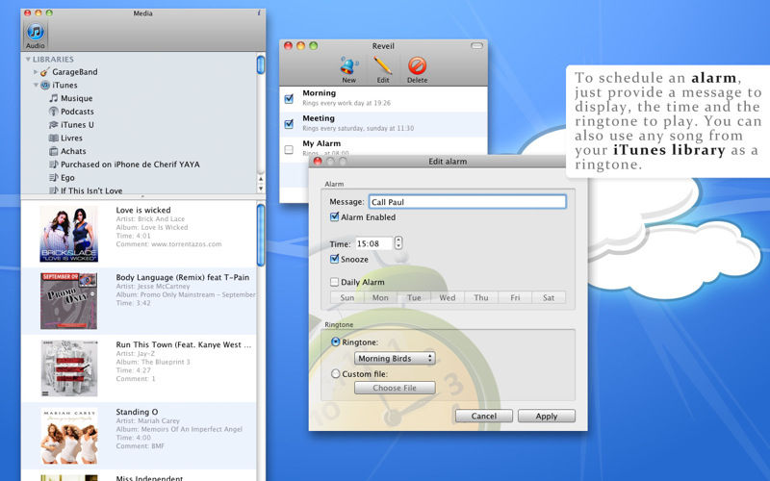Toggle the Sat day button
Screen dimensions: 770x481
click(x=549, y=297)
